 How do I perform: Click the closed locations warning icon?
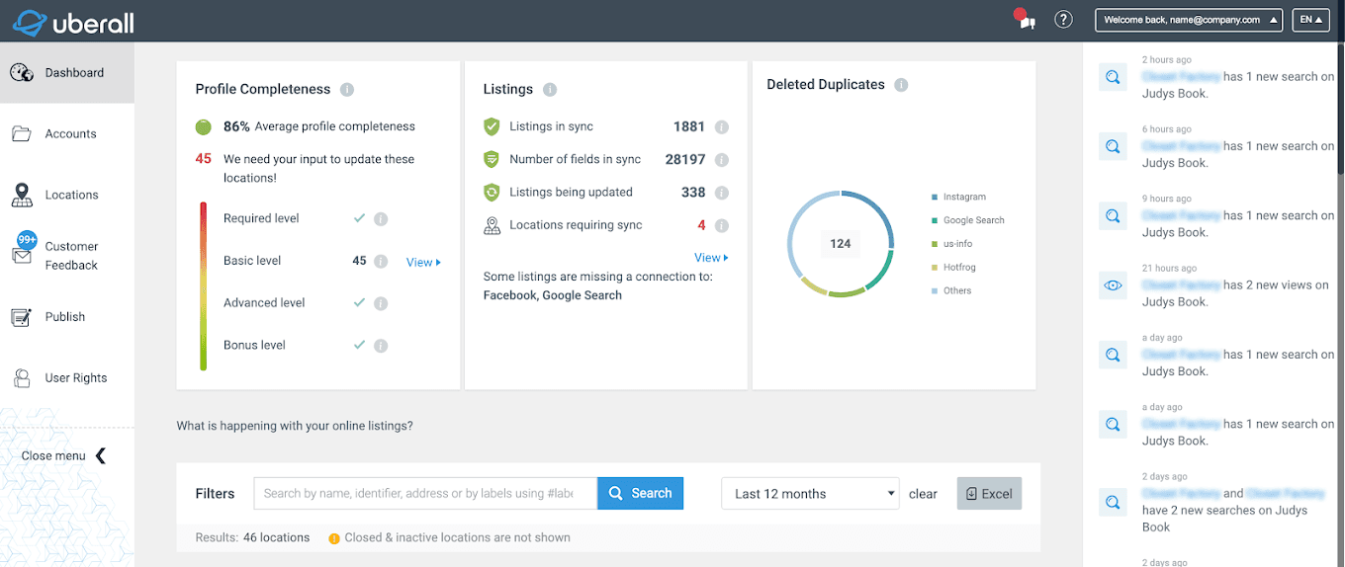334,538
